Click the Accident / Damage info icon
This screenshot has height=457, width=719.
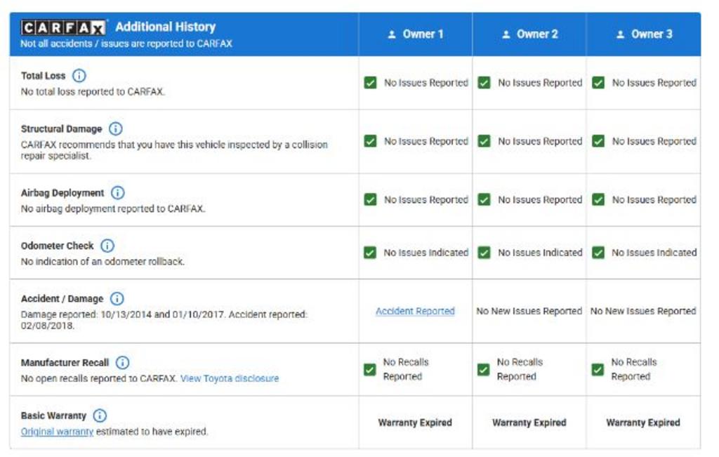[x=117, y=299]
